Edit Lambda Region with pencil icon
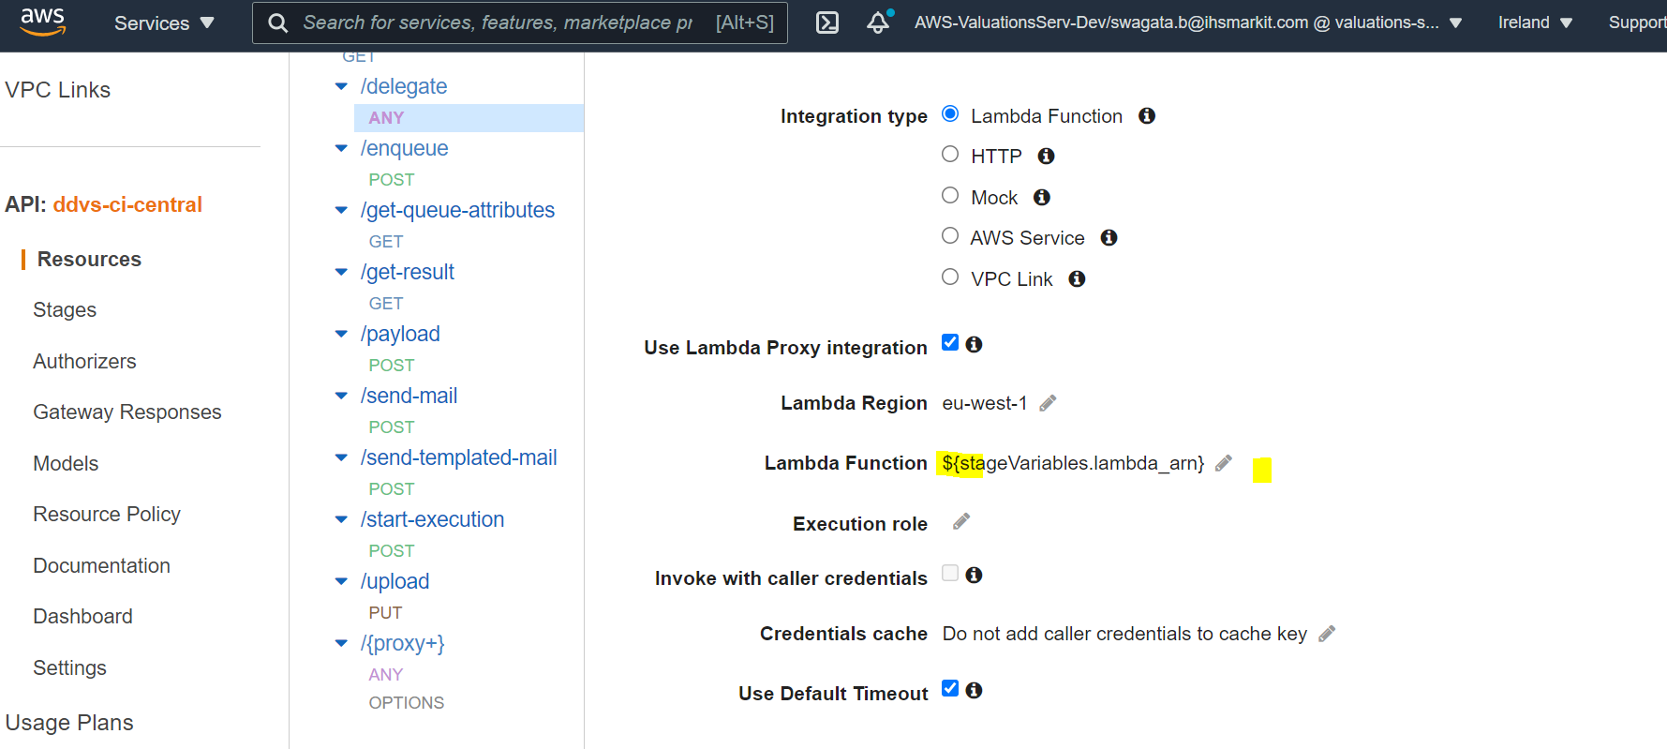The width and height of the screenshot is (1667, 749). click(x=1048, y=403)
